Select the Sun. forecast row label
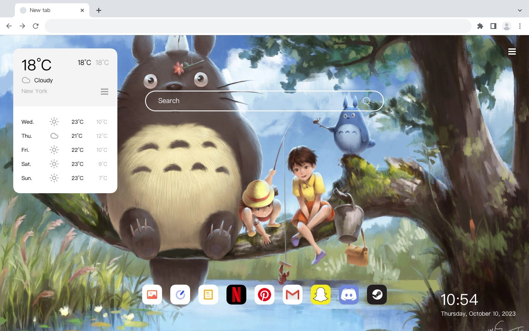 (27, 178)
